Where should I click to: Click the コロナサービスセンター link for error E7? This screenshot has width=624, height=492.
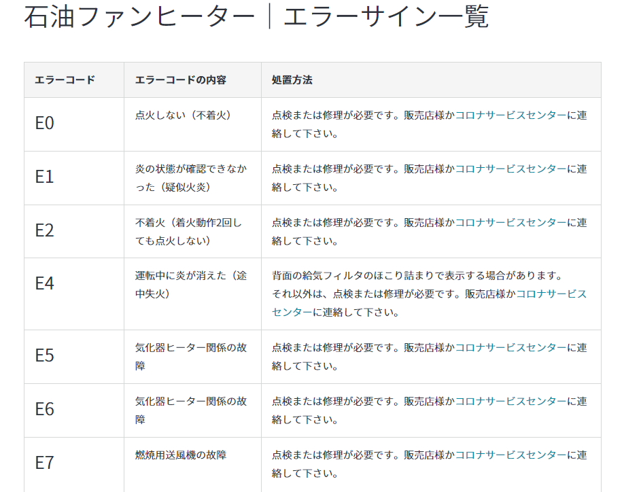pyautogui.click(x=510, y=455)
